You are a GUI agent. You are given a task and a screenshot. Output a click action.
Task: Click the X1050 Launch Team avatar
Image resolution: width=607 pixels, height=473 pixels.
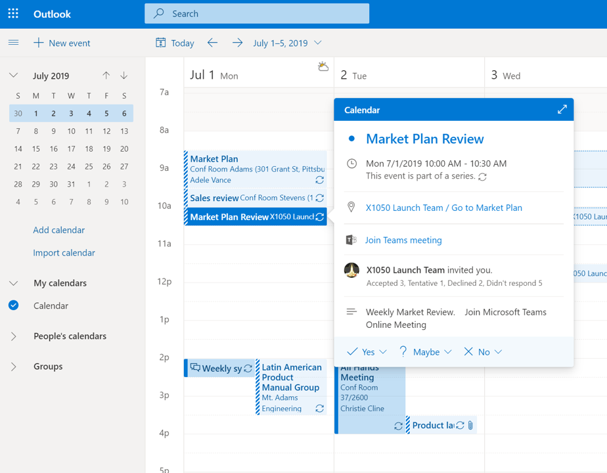click(351, 270)
